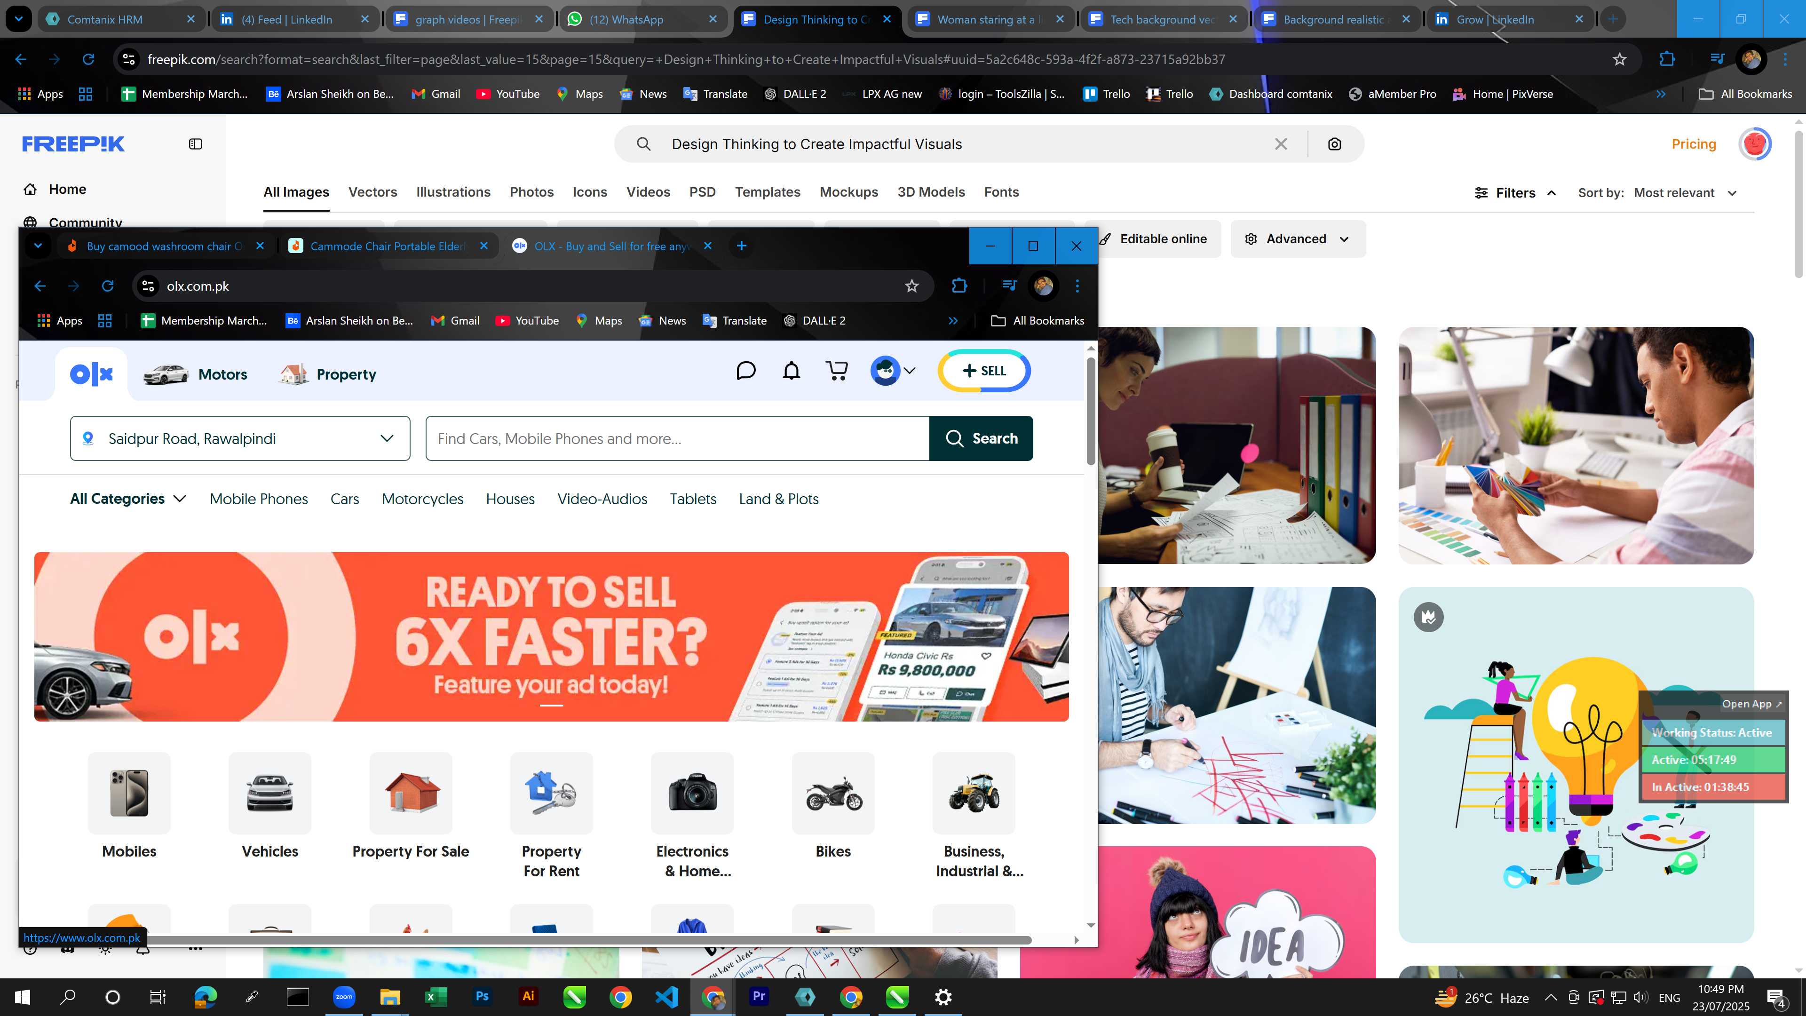Image resolution: width=1806 pixels, height=1016 pixels.
Task: Open the OLX profile avatar menu
Action: click(893, 370)
